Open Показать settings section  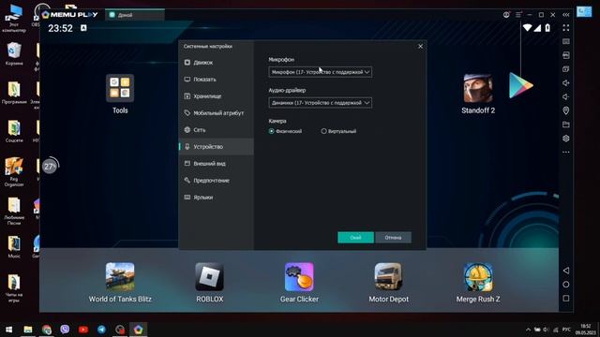(x=216, y=79)
